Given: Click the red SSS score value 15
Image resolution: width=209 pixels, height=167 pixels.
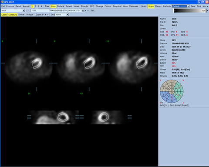Looking at the screenshot, I should coord(167,32).
